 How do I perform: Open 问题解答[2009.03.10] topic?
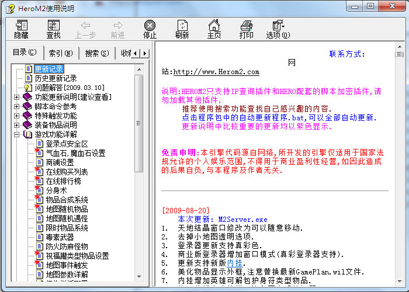[70, 88]
